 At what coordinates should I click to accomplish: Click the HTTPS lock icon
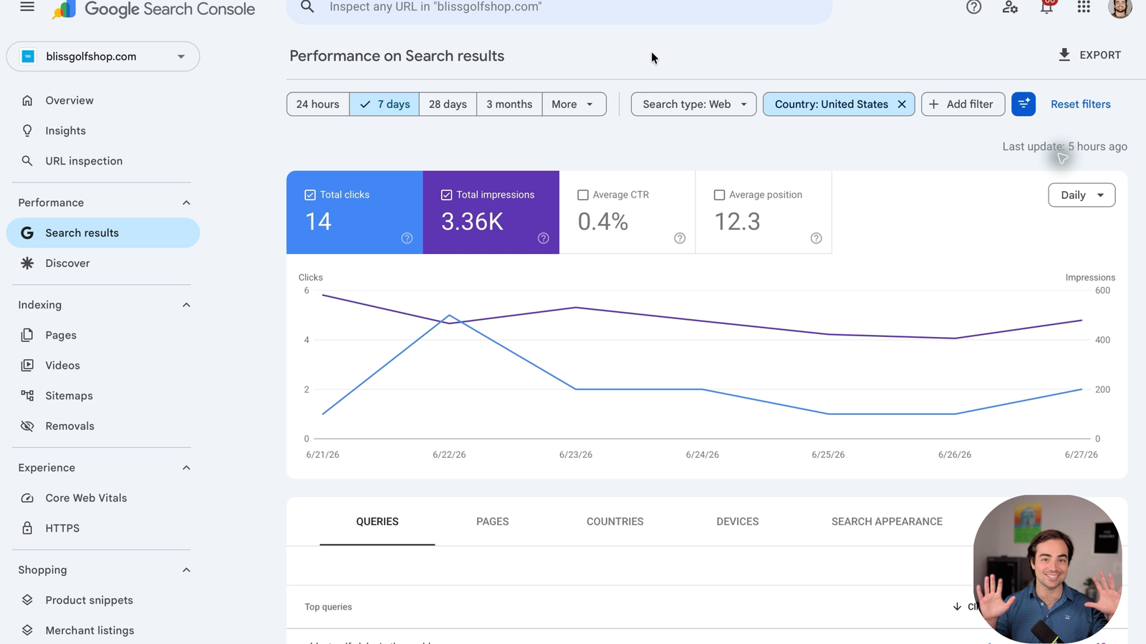tap(27, 528)
